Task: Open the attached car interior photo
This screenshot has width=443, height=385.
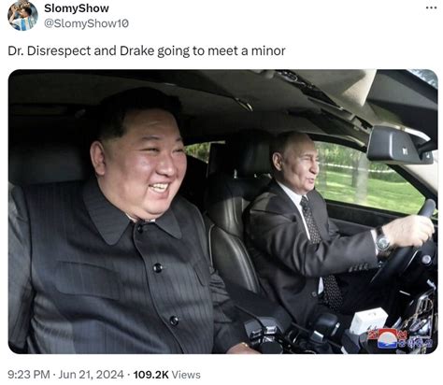Action: 222,211
